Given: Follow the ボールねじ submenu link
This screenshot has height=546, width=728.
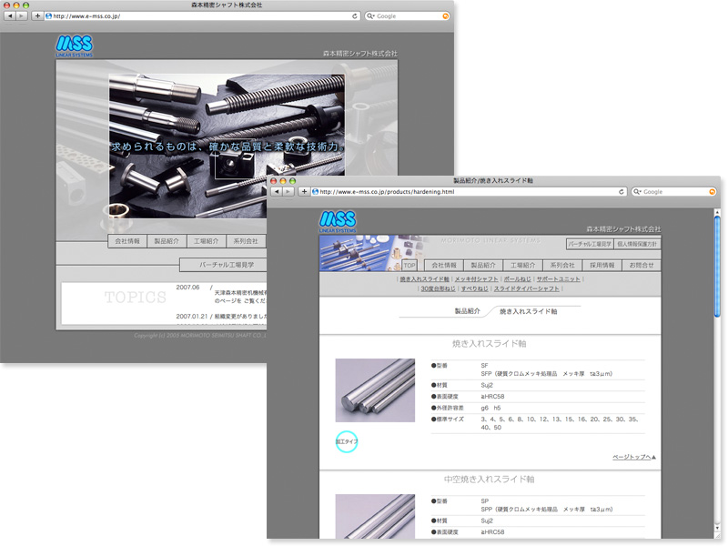Looking at the screenshot, I should click(x=517, y=278).
